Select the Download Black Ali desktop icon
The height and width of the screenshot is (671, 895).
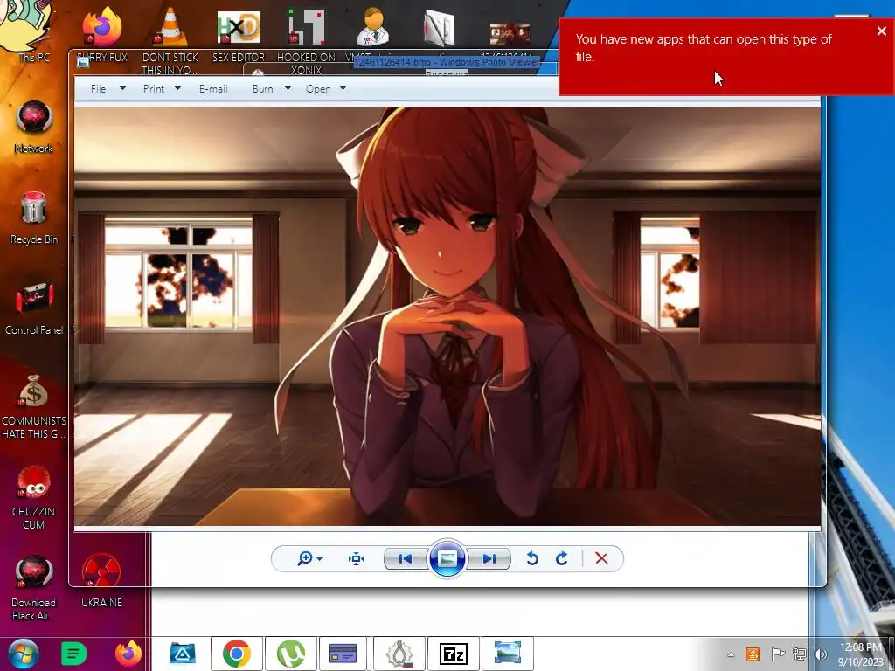pyautogui.click(x=34, y=588)
